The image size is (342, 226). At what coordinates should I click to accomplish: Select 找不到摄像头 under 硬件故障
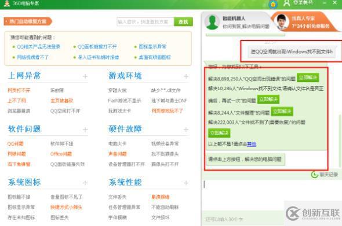(x=165, y=154)
